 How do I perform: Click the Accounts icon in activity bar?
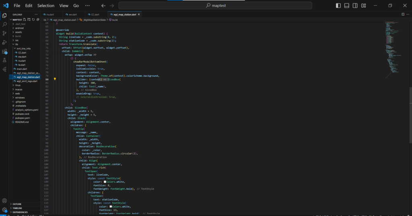tap(5, 200)
